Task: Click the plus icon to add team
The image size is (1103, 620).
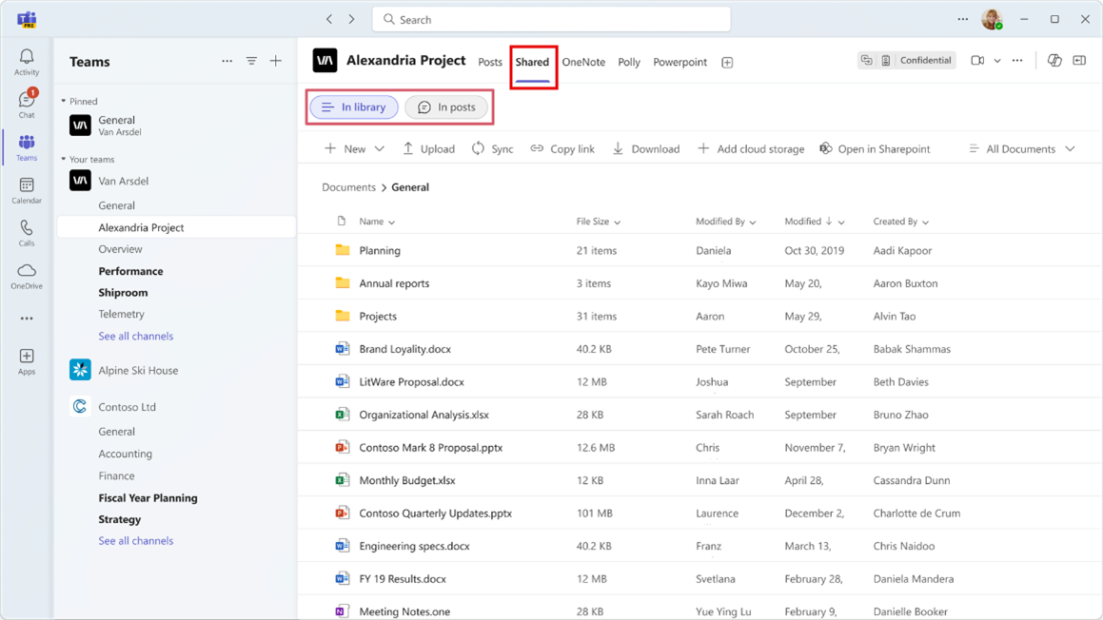Action: pyautogui.click(x=276, y=61)
